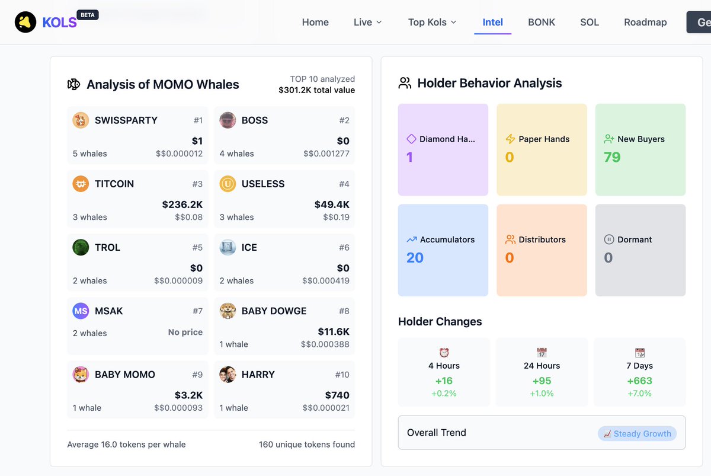Click the $301.2K total value text
Viewport: 711px width, 476px height.
(x=317, y=90)
